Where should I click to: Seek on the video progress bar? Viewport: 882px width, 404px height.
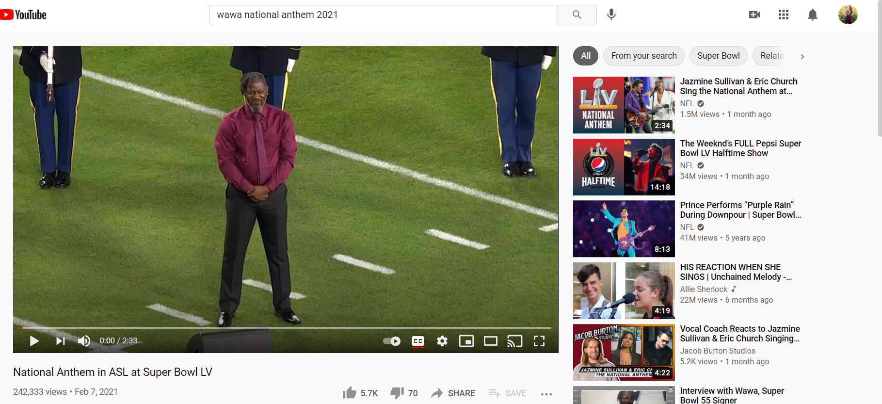(x=286, y=328)
